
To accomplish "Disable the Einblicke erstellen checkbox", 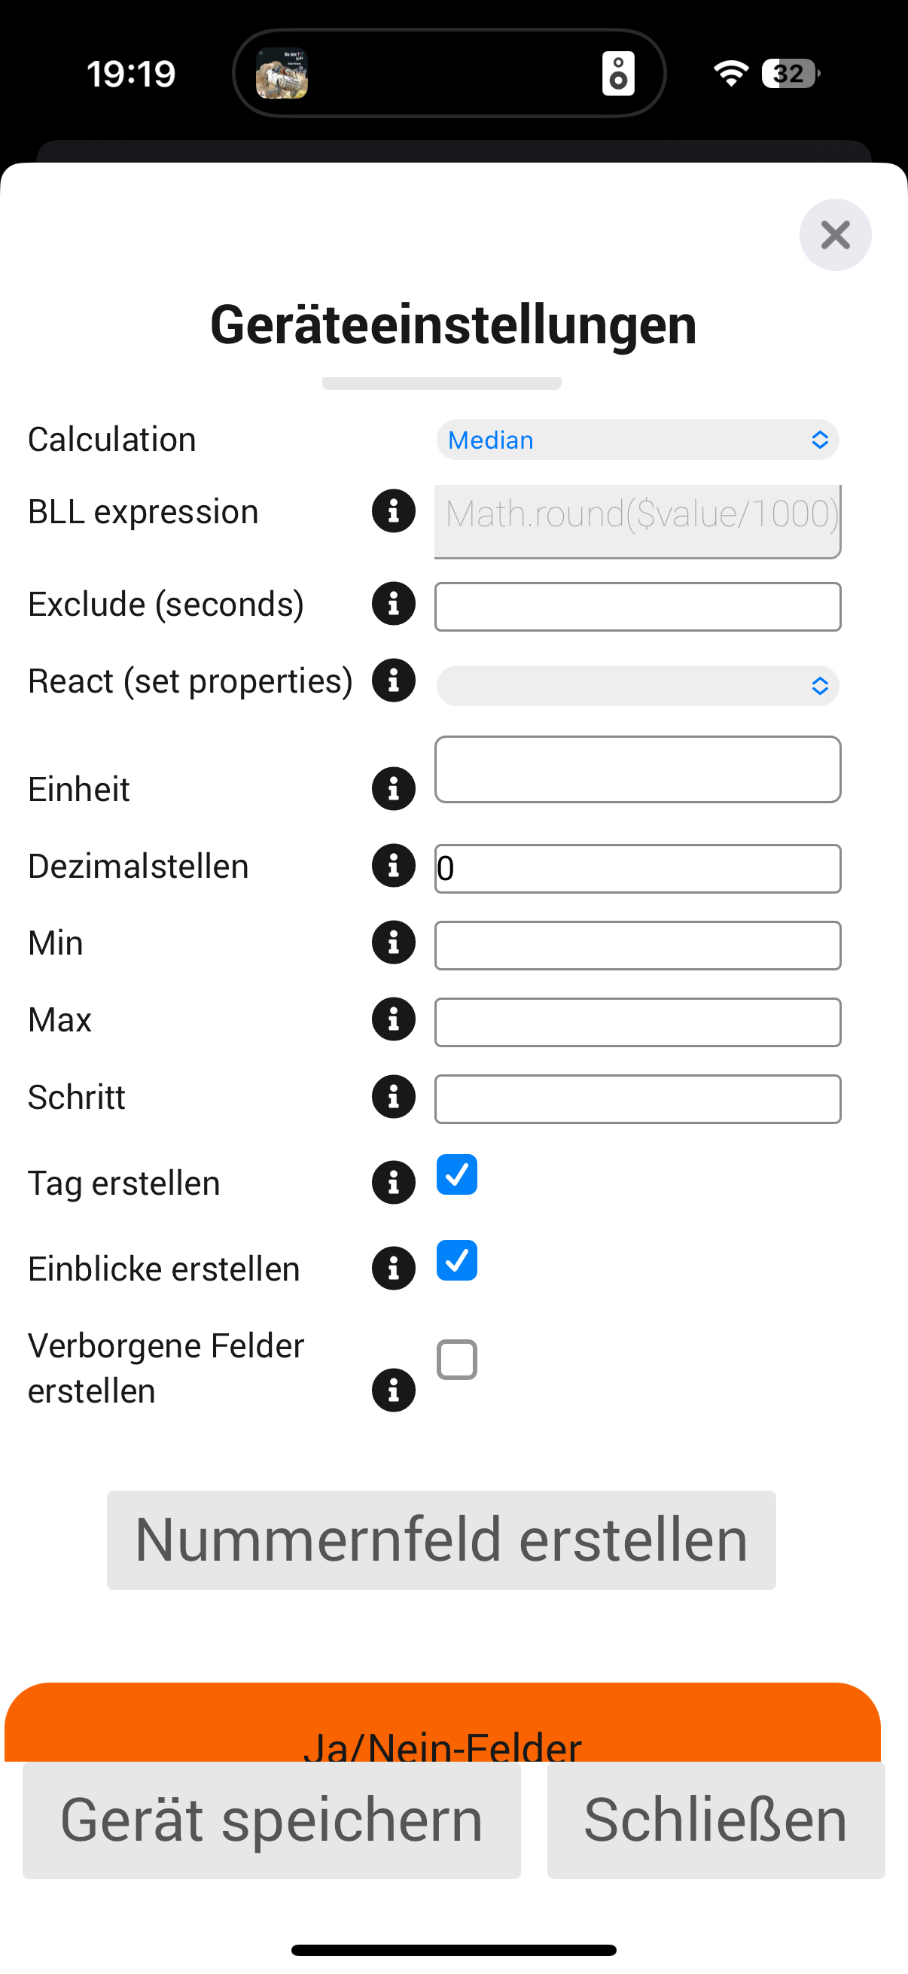I will [x=457, y=1260].
